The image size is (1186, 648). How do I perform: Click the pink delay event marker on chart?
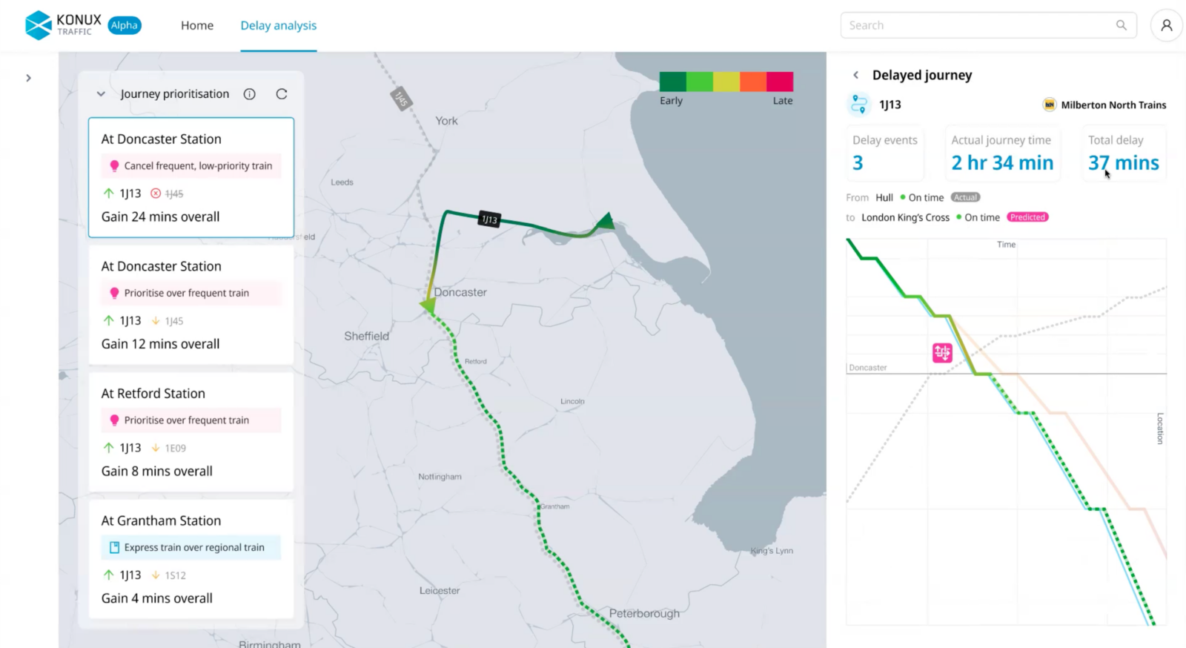click(x=942, y=353)
